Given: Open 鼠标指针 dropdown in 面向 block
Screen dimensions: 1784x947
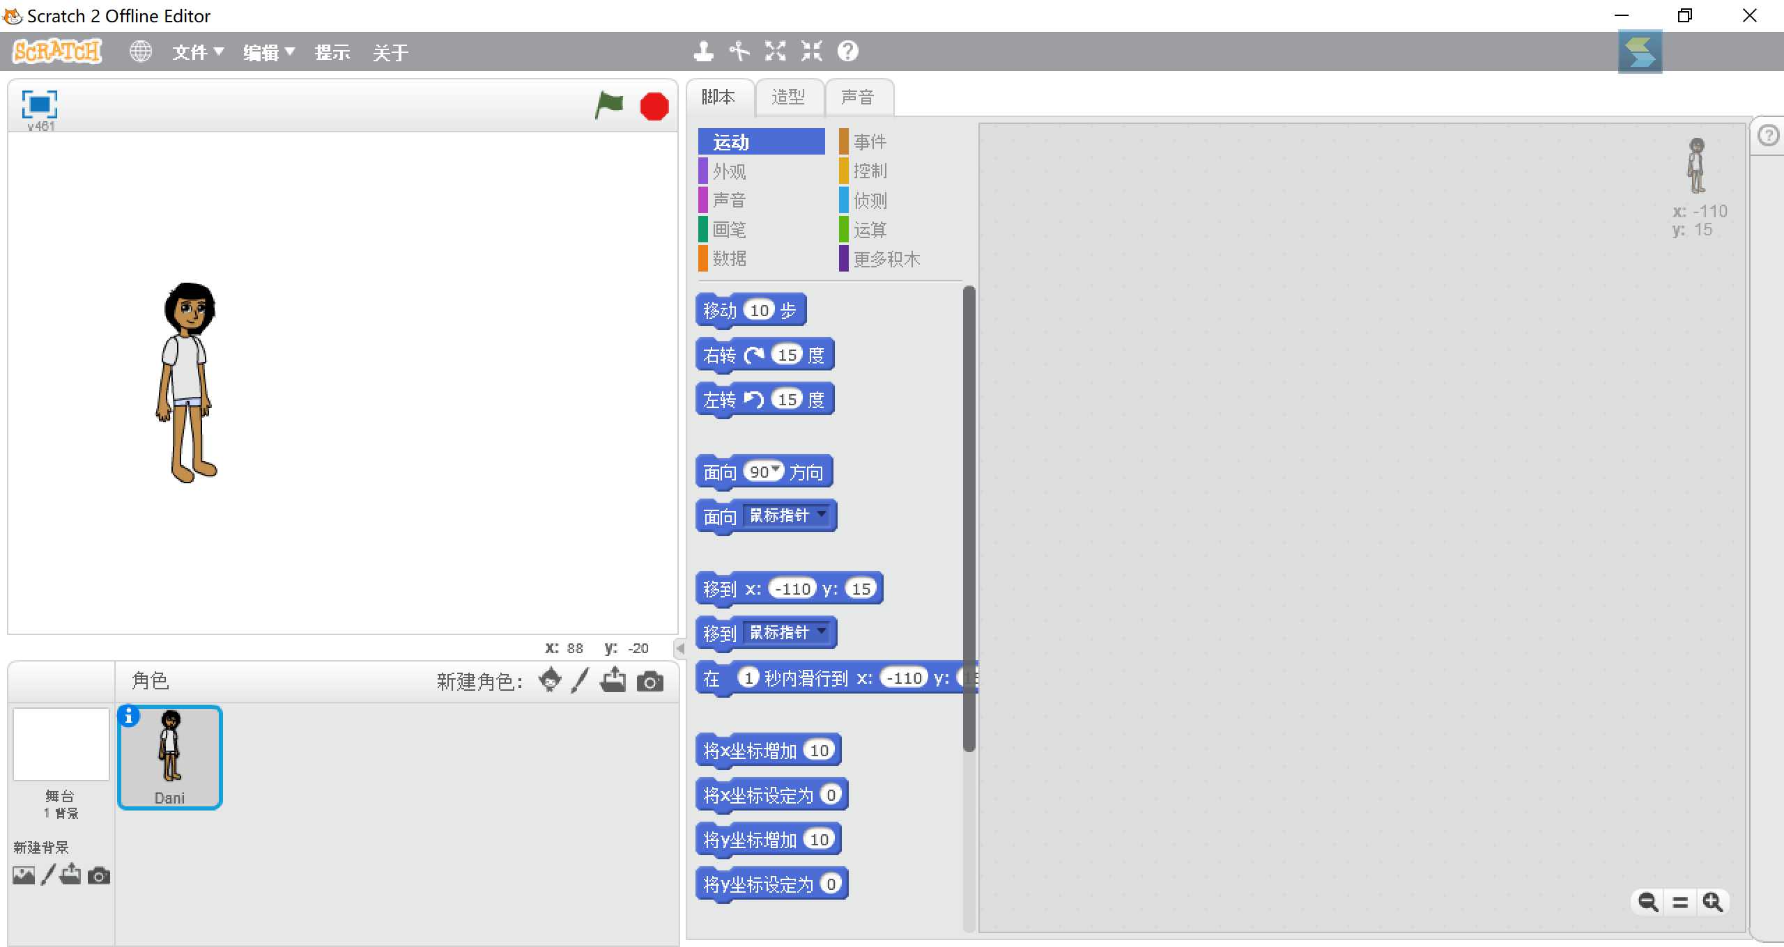Looking at the screenshot, I should click(822, 515).
